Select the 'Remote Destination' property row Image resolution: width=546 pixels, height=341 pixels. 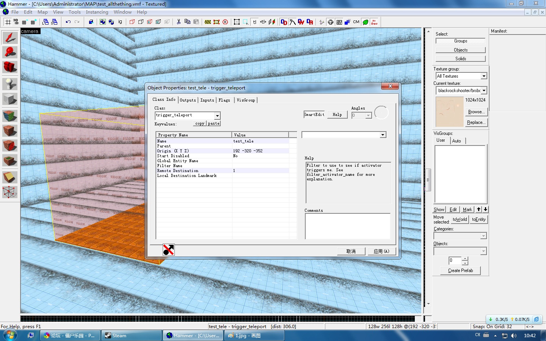click(x=226, y=170)
